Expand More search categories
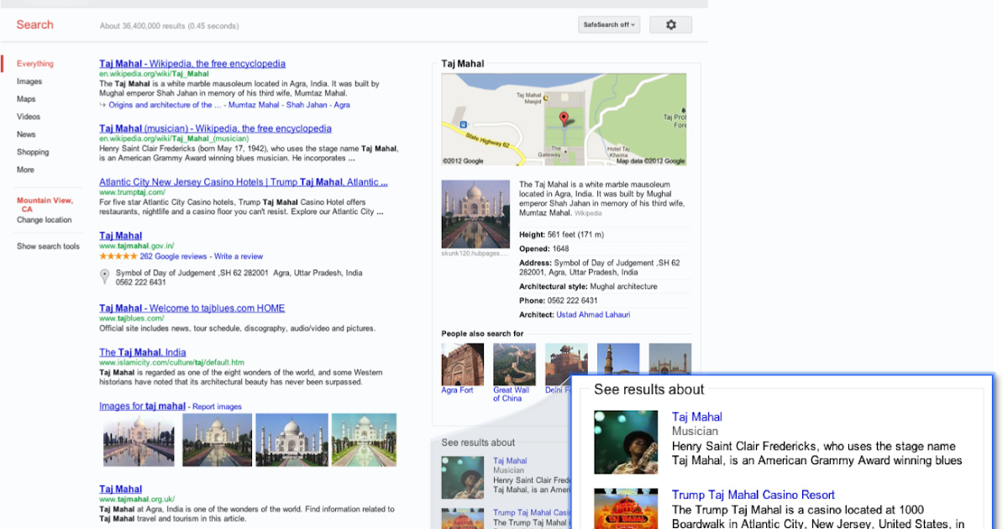The height and width of the screenshot is (529, 1008). [x=25, y=170]
